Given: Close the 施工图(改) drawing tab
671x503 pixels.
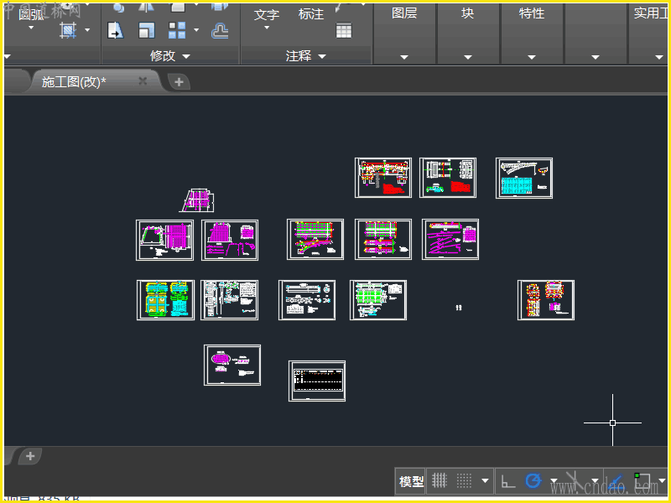Looking at the screenshot, I should 143,81.
